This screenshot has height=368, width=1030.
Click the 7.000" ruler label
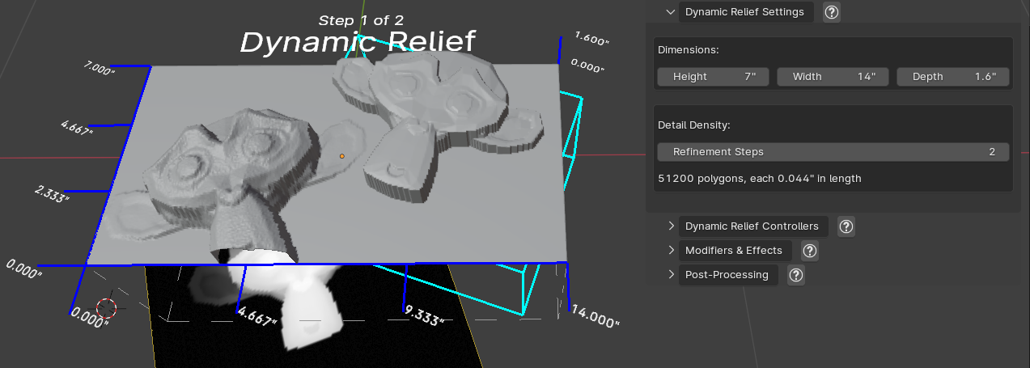click(x=100, y=68)
